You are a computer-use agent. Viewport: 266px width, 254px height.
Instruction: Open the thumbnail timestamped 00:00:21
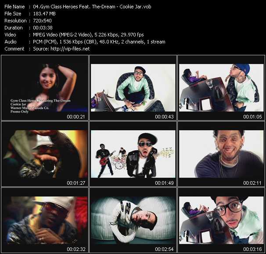(45, 88)
